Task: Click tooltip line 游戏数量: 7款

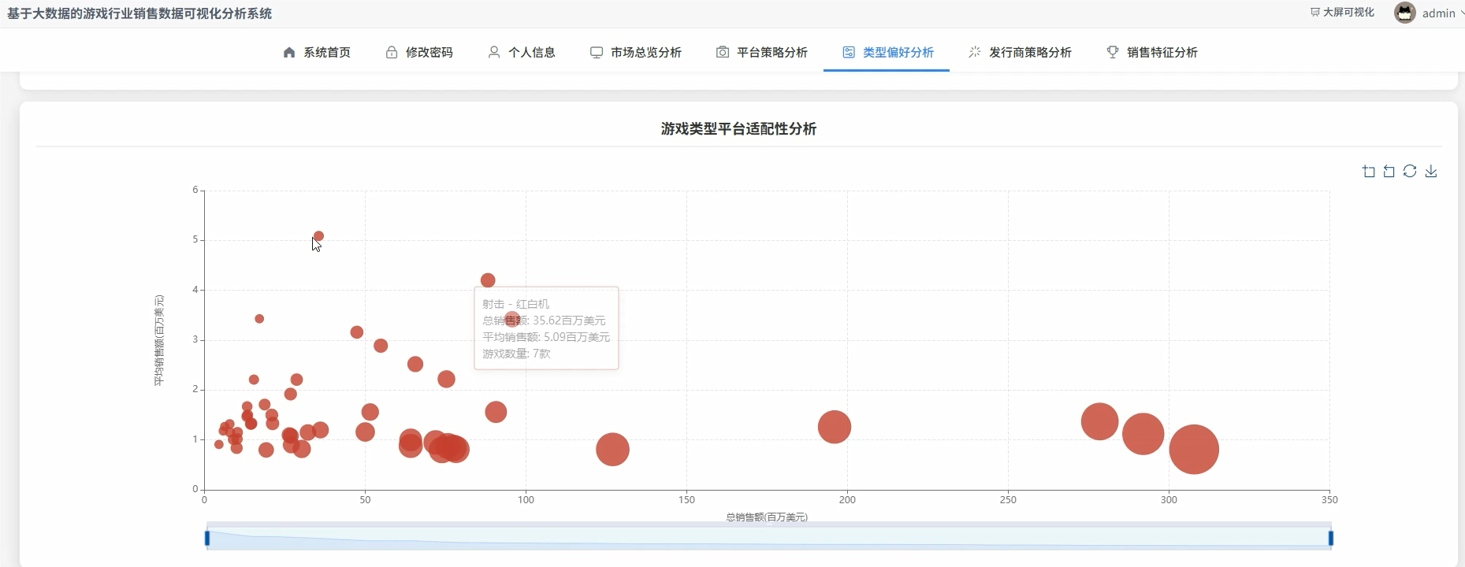Action: pos(517,354)
